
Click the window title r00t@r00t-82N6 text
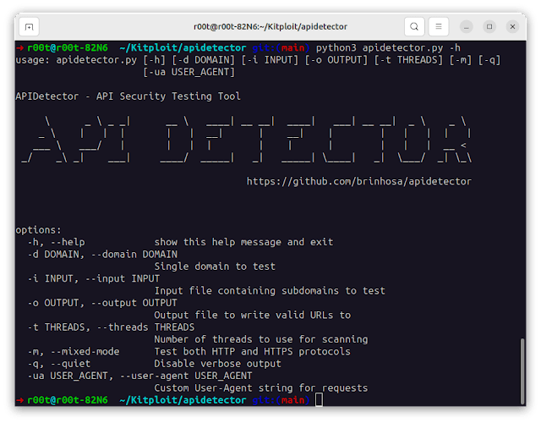point(270,26)
